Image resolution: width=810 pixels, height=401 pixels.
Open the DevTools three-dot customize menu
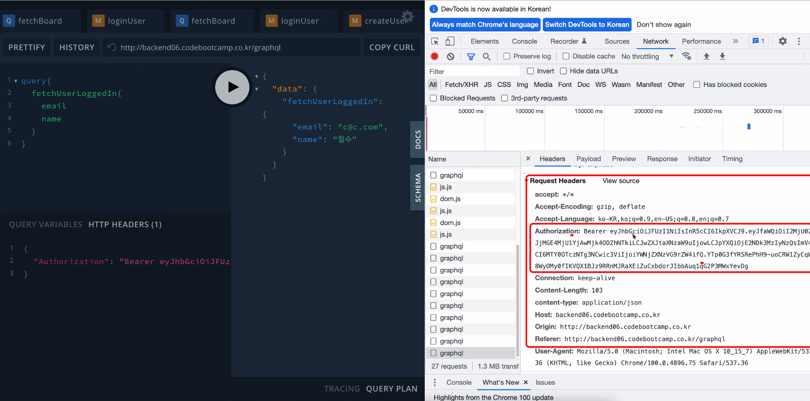point(799,41)
